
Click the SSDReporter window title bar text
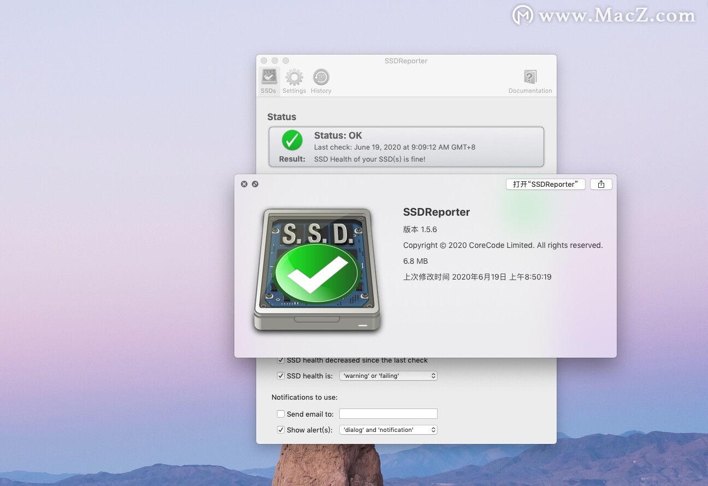406,61
